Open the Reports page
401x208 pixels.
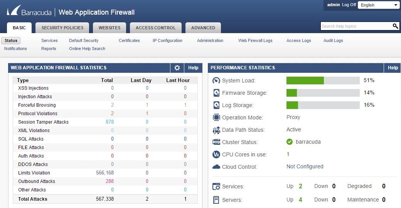(x=49, y=49)
